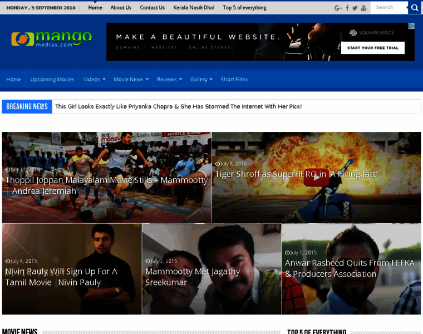Click Start Your Free Trial button
This screenshot has height=334, width=423.
coord(372,48)
